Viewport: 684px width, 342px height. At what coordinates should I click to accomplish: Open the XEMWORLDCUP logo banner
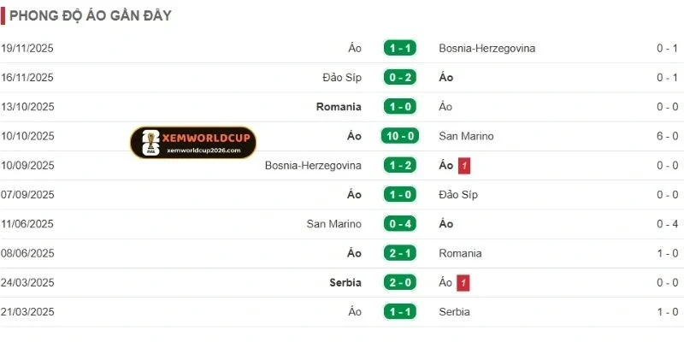coord(193,142)
